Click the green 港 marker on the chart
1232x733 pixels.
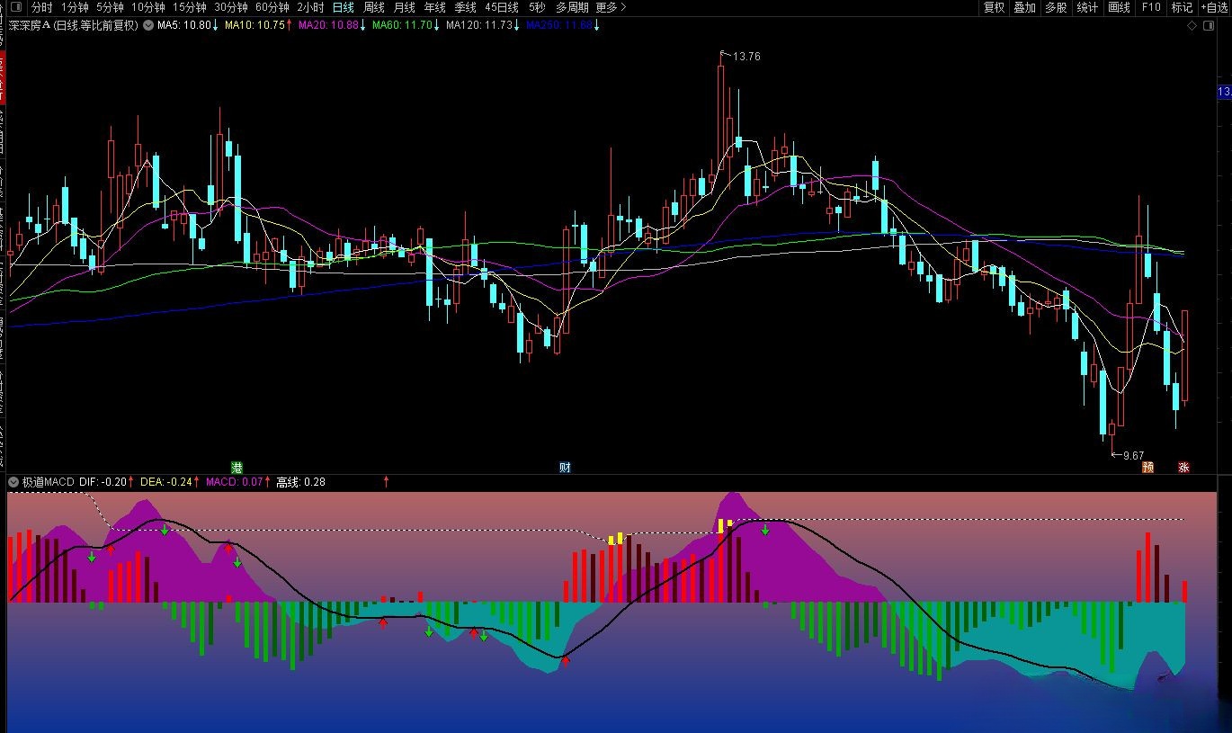click(x=237, y=468)
